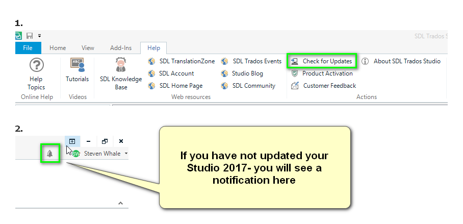This screenshot has width=463, height=224.
Task: Click the Studio Blog link text
Action: (247, 73)
